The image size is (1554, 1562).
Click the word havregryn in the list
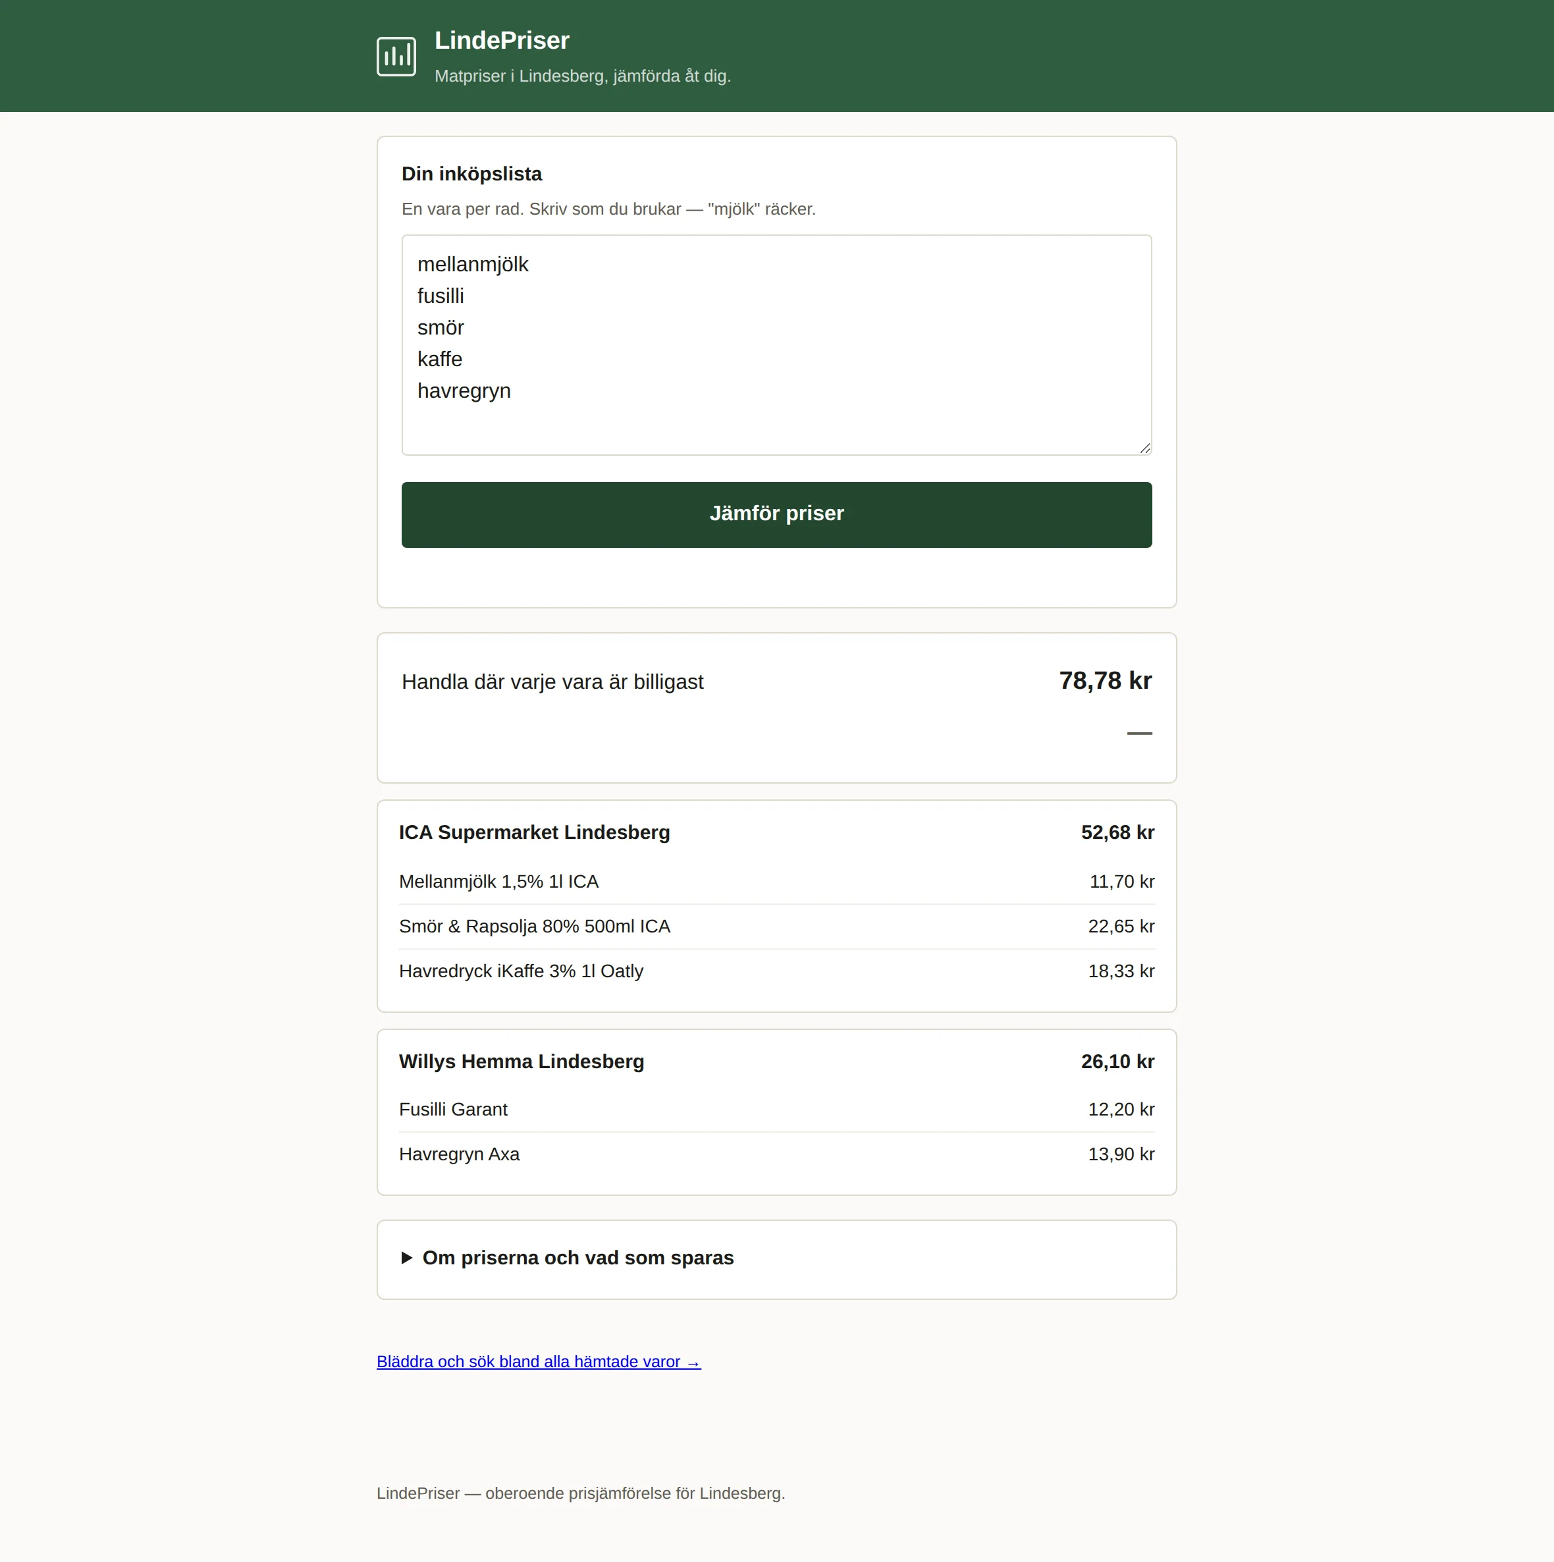[x=464, y=391]
